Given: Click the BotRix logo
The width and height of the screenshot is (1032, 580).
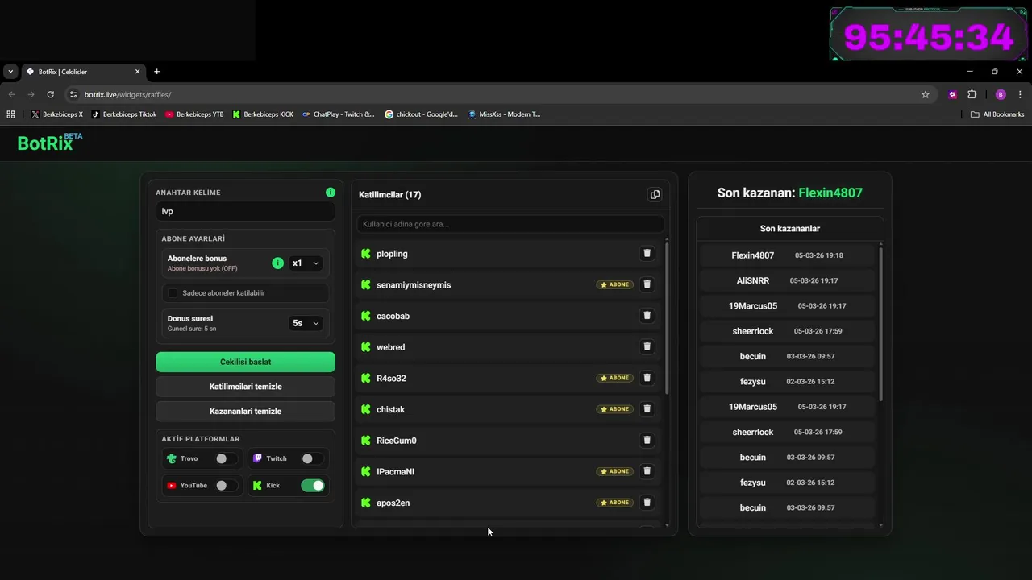Looking at the screenshot, I should coord(50,143).
